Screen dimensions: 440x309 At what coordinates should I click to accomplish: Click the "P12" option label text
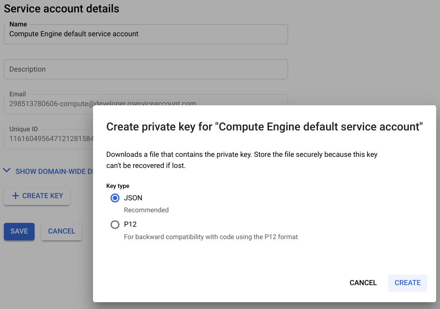(x=130, y=225)
